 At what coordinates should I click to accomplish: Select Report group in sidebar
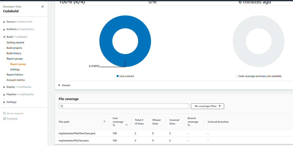18,64
